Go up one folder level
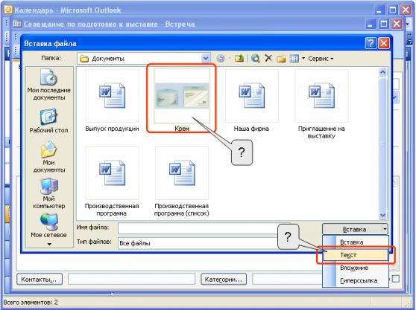 pos(239,59)
